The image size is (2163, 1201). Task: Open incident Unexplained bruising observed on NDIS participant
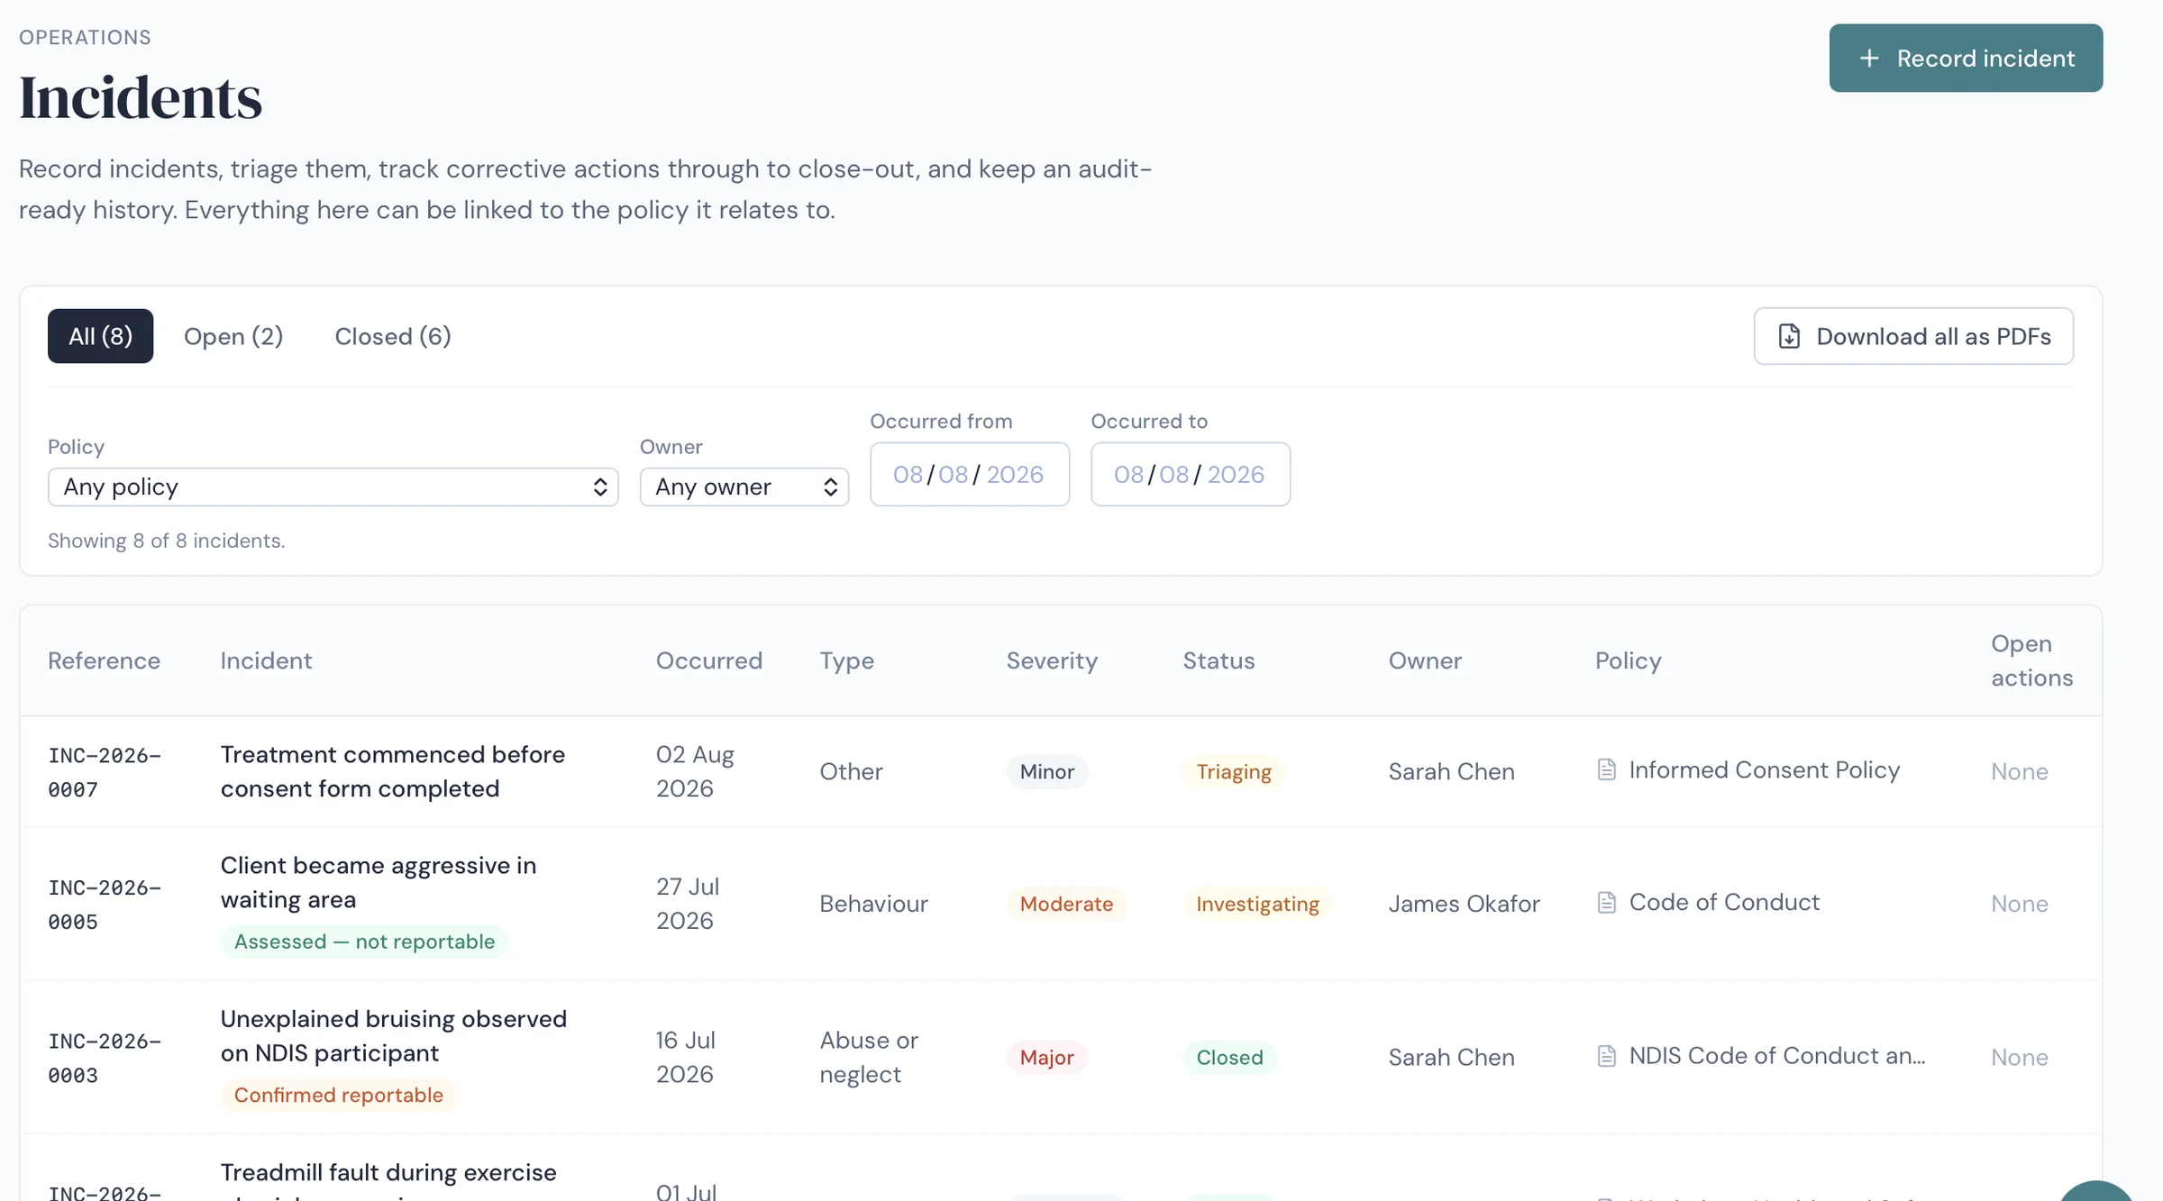tap(394, 1035)
